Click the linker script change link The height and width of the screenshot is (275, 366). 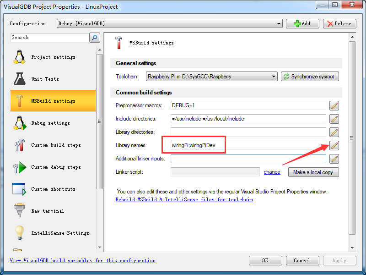pos(272,172)
